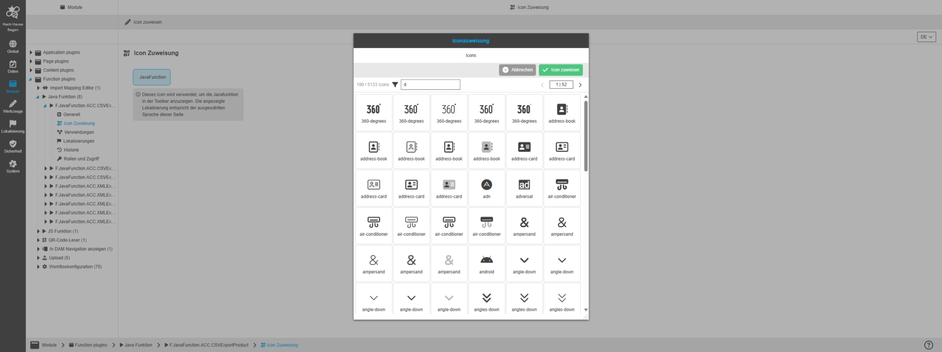Click the scroll down arrow of icon list
Viewport: 942px width, 352px height.
tap(586, 310)
